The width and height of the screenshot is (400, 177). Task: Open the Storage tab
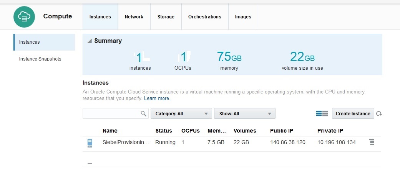[x=166, y=17]
